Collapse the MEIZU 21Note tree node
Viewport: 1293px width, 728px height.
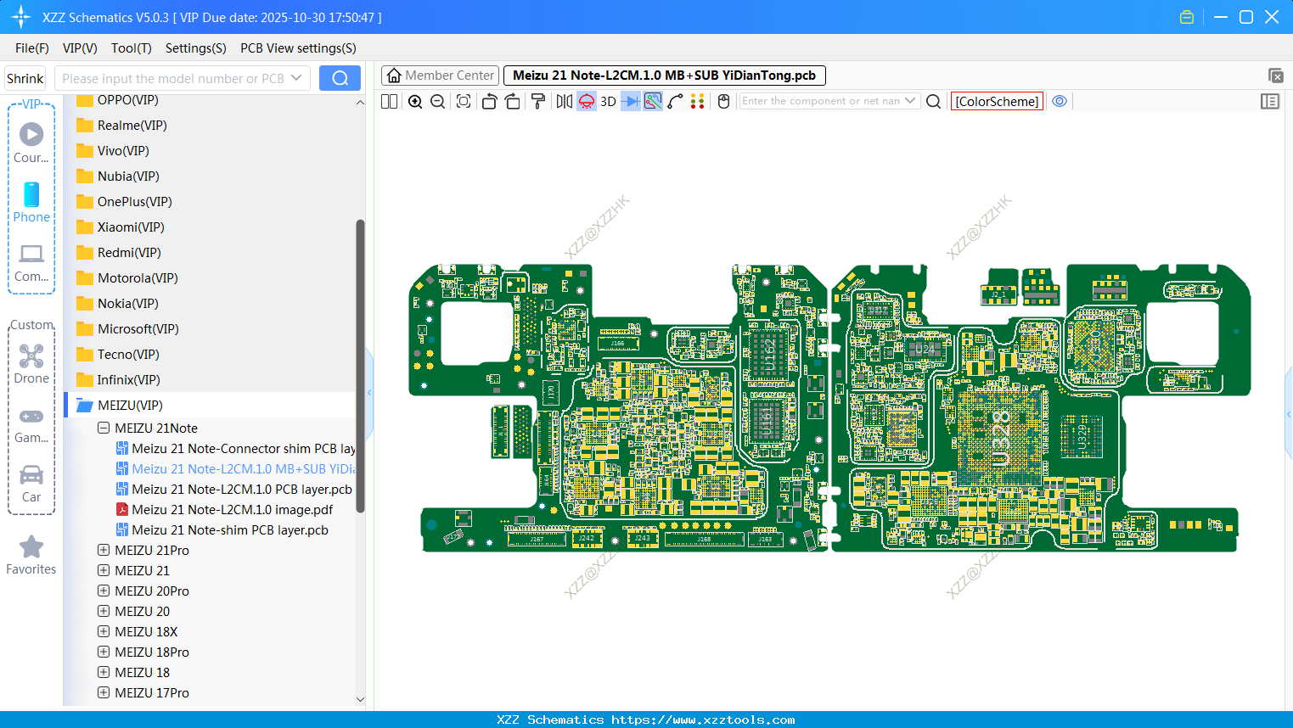pos(104,428)
